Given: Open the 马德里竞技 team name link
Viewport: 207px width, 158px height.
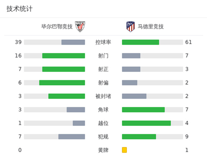Looking at the screenshot, I should (151, 27).
